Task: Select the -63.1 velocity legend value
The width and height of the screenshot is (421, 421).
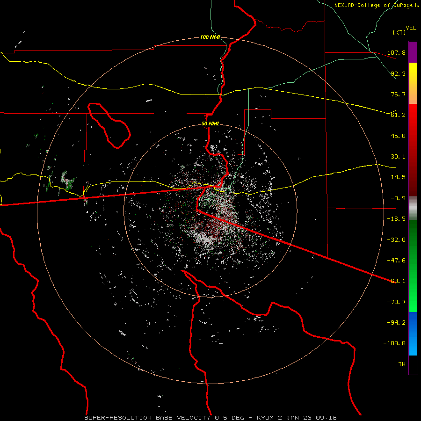Action: coord(396,281)
